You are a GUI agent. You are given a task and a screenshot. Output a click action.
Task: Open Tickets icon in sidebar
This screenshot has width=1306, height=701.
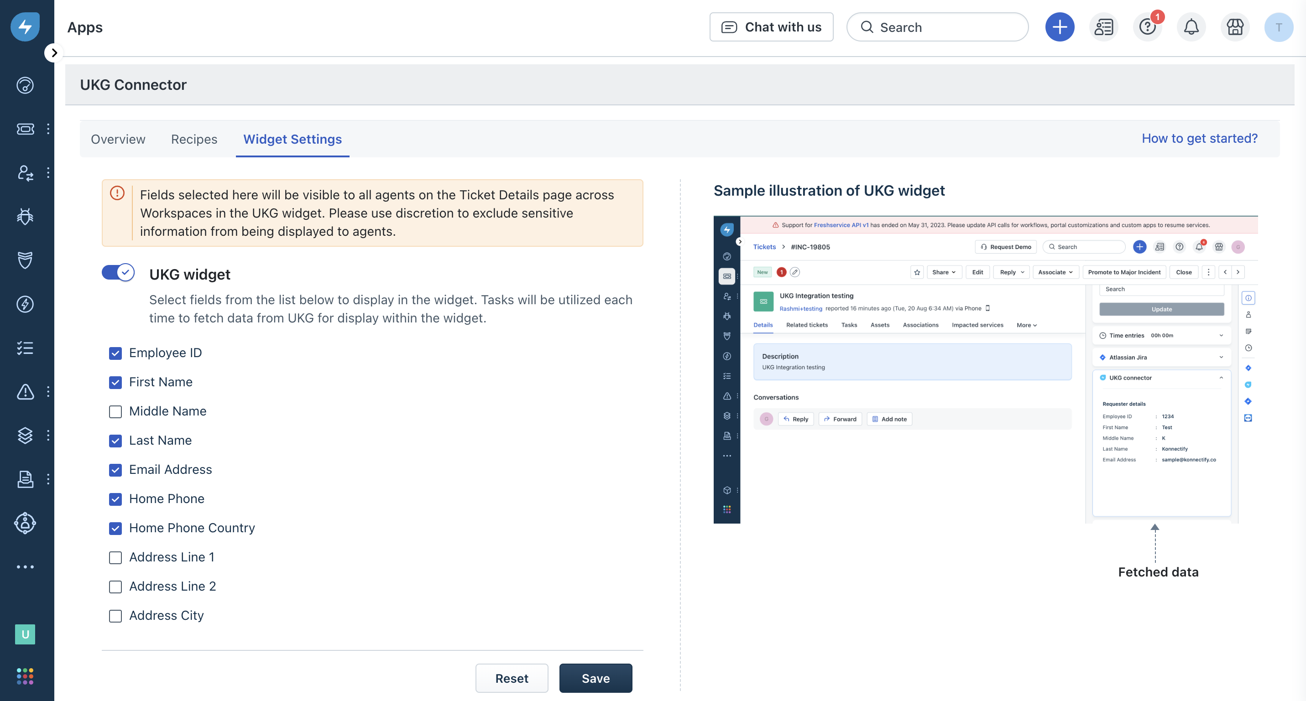click(25, 129)
